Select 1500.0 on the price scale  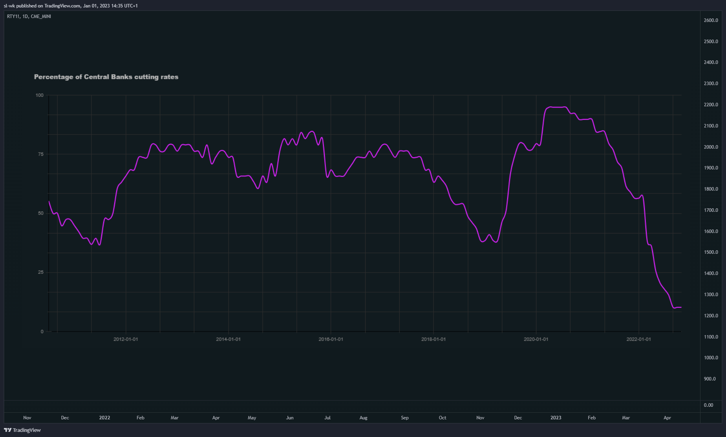(711, 252)
